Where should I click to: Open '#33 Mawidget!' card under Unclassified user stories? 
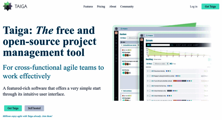coord(130,53)
